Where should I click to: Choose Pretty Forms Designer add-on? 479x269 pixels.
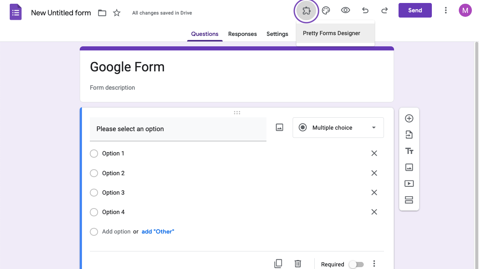point(335,33)
